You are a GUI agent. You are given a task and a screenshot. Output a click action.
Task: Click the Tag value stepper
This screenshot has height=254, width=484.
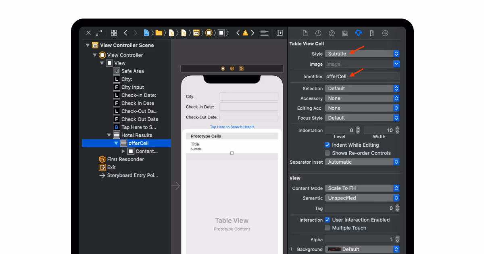[x=397, y=208]
